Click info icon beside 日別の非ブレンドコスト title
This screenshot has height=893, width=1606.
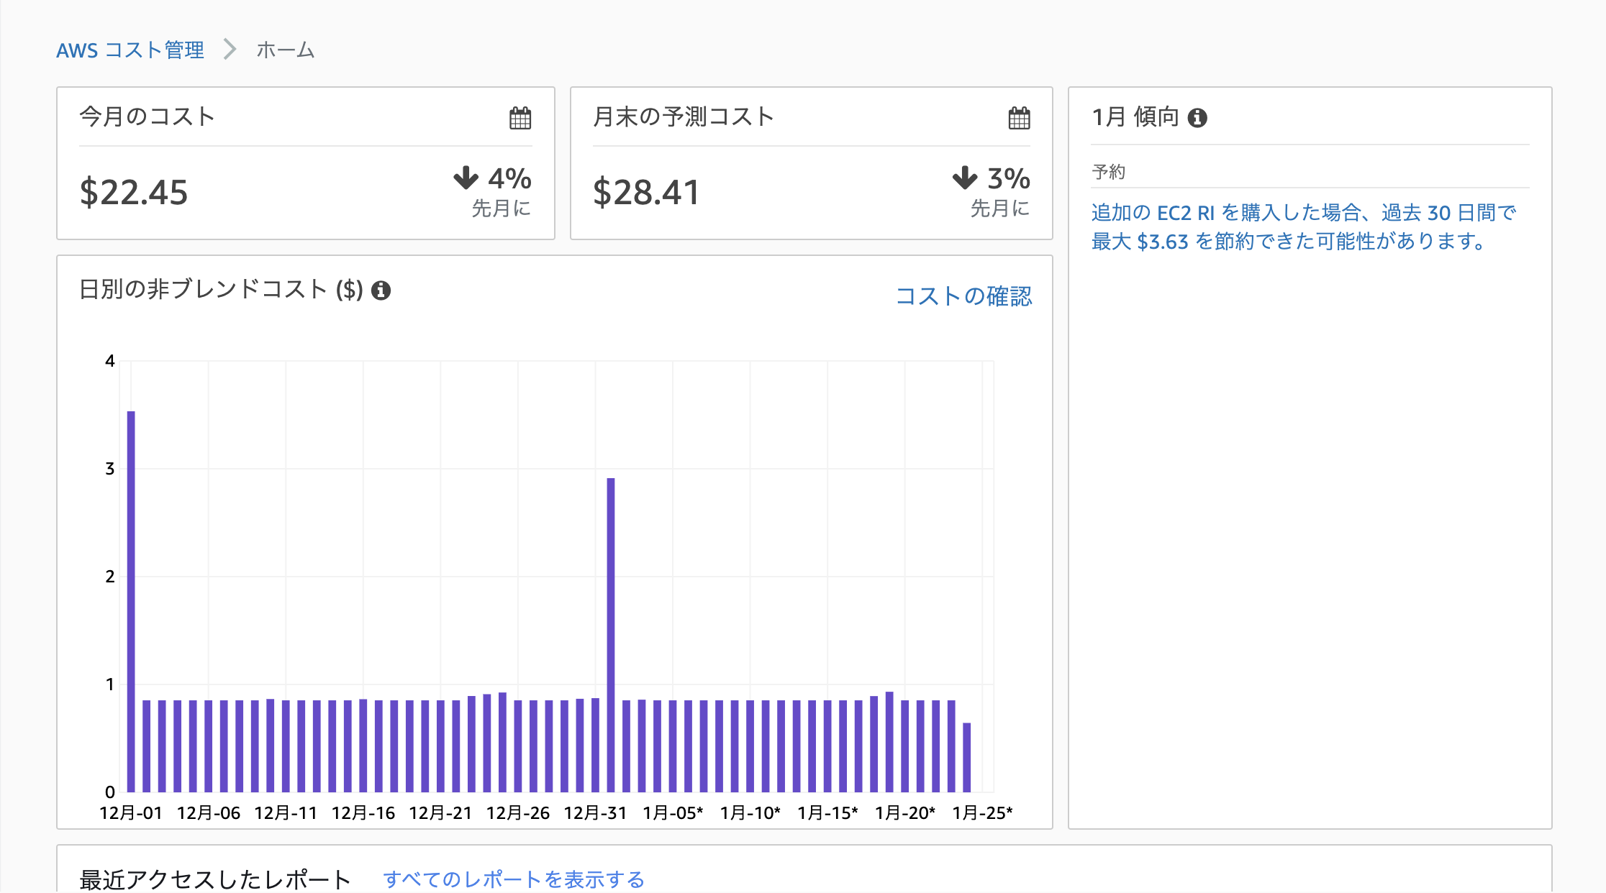pyautogui.click(x=381, y=290)
